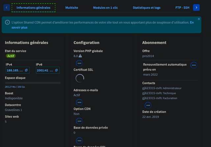Open the PHP version actions menu

[x=79, y=63]
